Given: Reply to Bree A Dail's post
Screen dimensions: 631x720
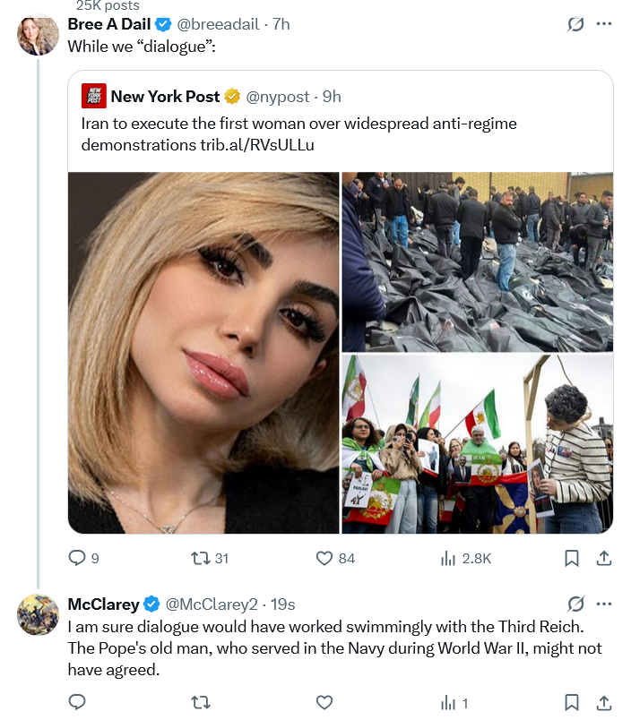Looking at the screenshot, I should [77, 558].
